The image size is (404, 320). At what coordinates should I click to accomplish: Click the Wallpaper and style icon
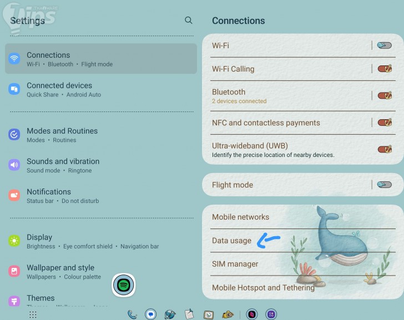point(14,271)
